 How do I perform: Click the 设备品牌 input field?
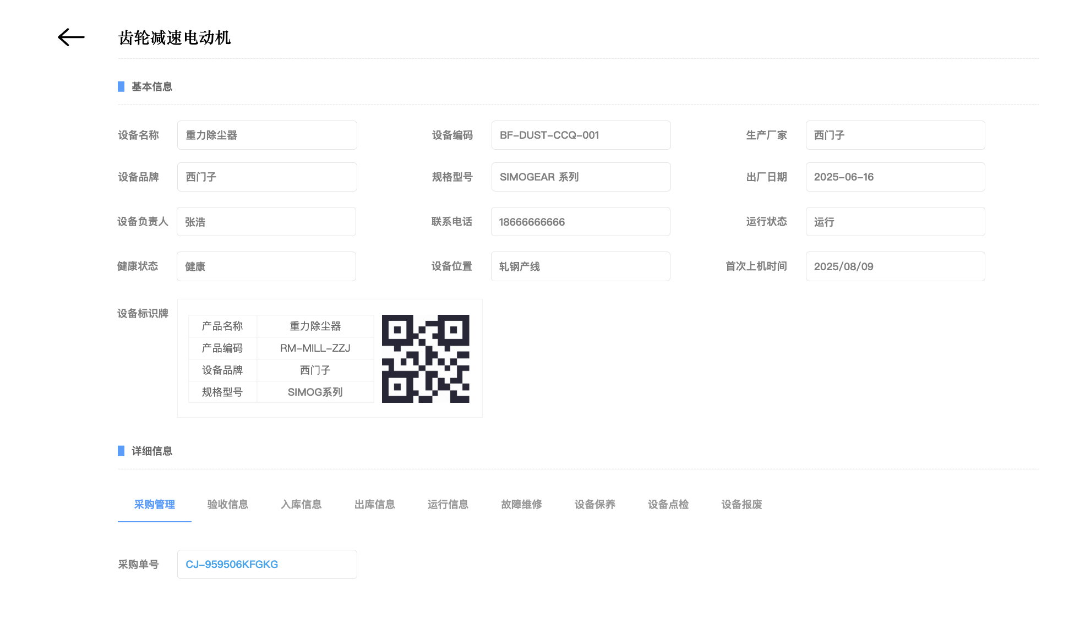[267, 177]
